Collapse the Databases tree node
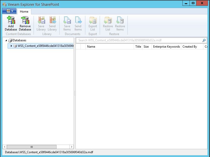210x157 pixels. (6, 40)
